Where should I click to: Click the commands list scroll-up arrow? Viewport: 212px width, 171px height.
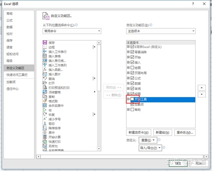99,43
